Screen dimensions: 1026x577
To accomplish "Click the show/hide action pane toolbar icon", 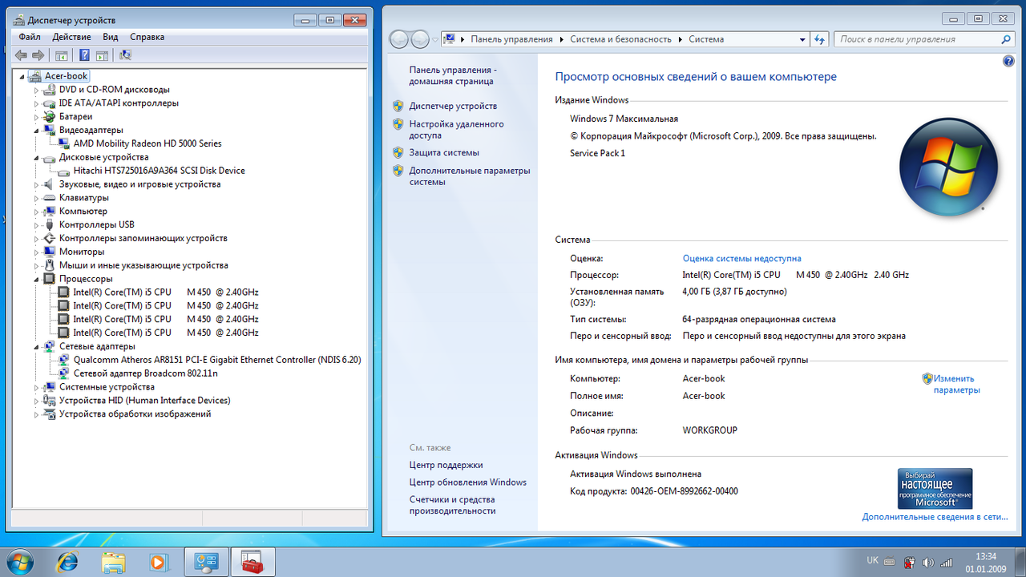I will pyautogui.click(x=102, y=55).
